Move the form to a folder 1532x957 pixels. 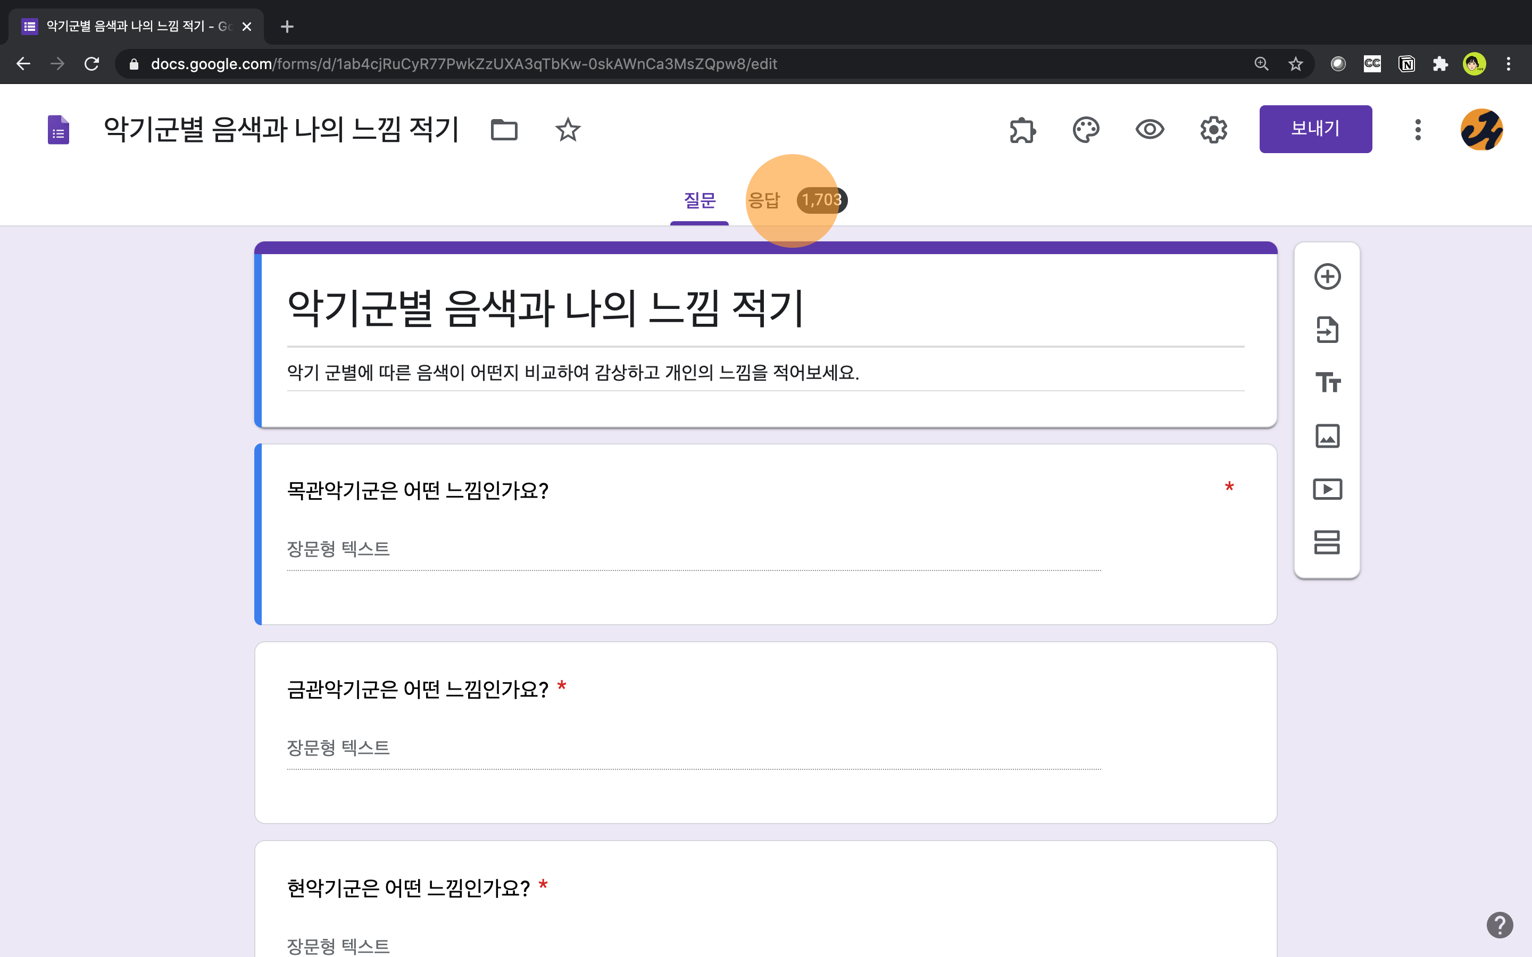click(x=504, y=130)
